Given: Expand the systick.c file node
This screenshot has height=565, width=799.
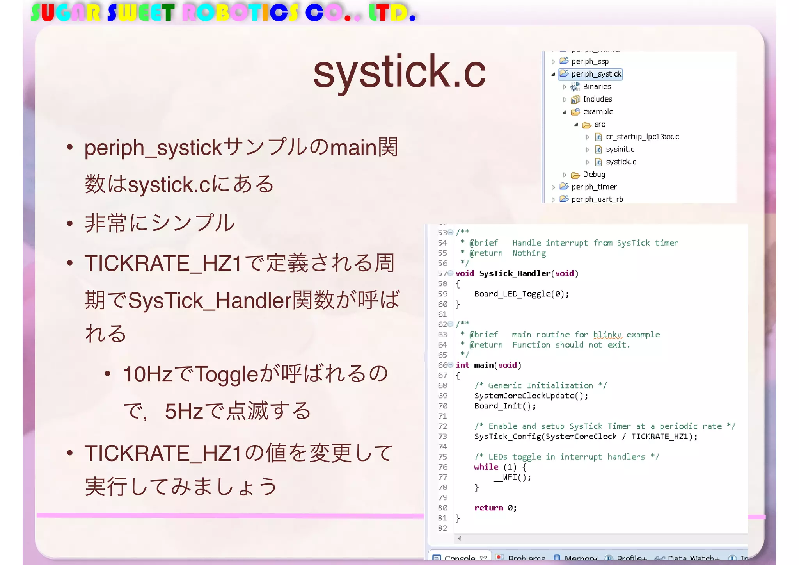Looking at the screenshot, I should 588,162.
